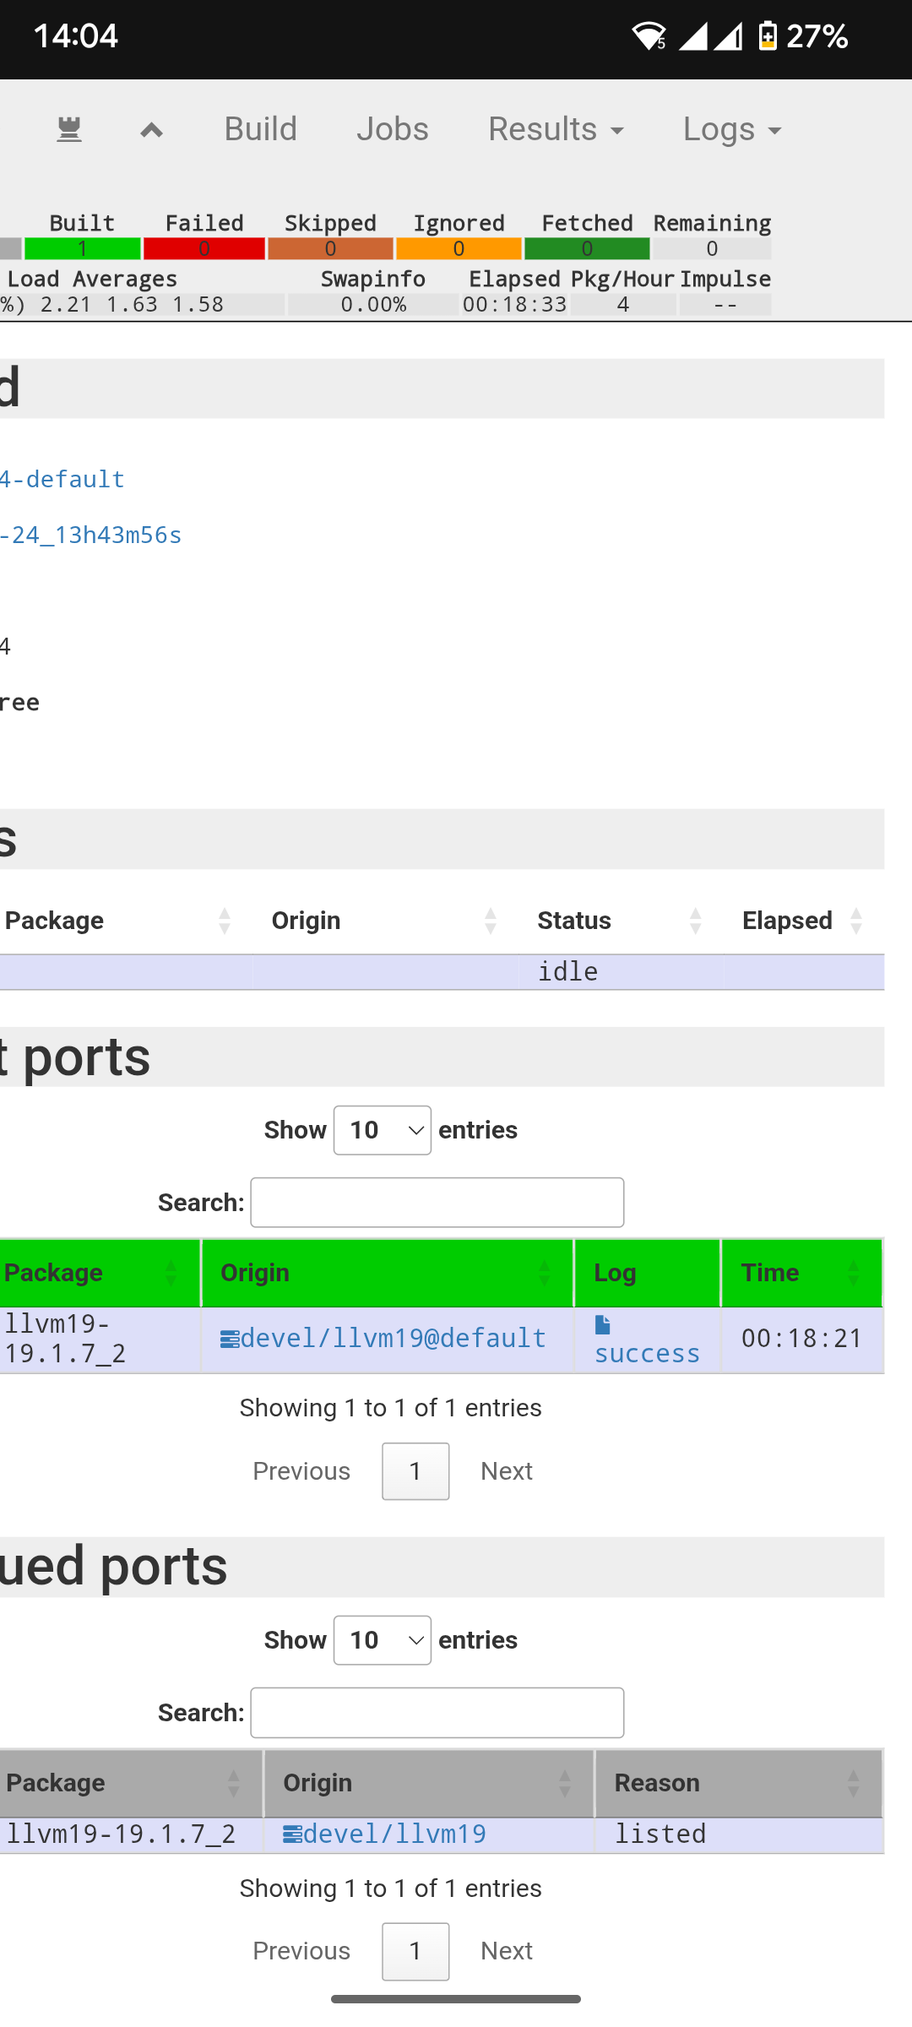912x2027 pixels.
Task: Sort jobs table by Status column
Action: coord(620,921)
